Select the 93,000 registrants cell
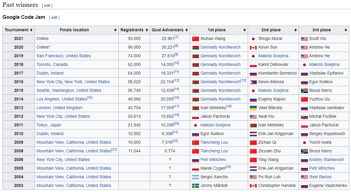351x192 pixels. 134,38
